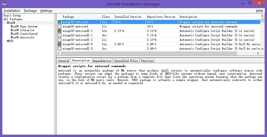Click the package list vertical scrollbar thumb
Viewport: 267px width, 137px height.
coord(262,20)
